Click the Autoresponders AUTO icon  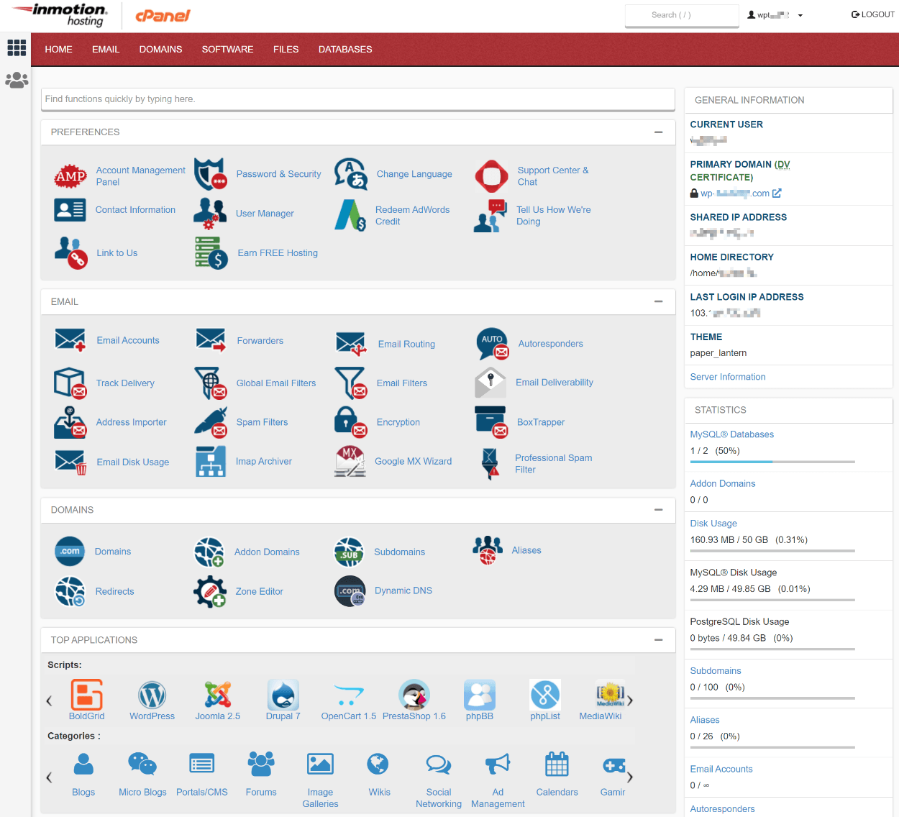[x=493, y=344]
